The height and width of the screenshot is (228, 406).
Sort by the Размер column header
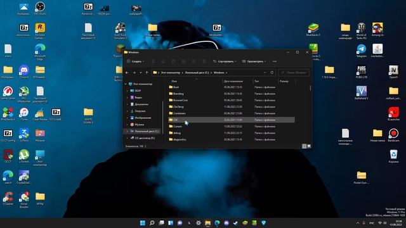(x=284, y=81)
